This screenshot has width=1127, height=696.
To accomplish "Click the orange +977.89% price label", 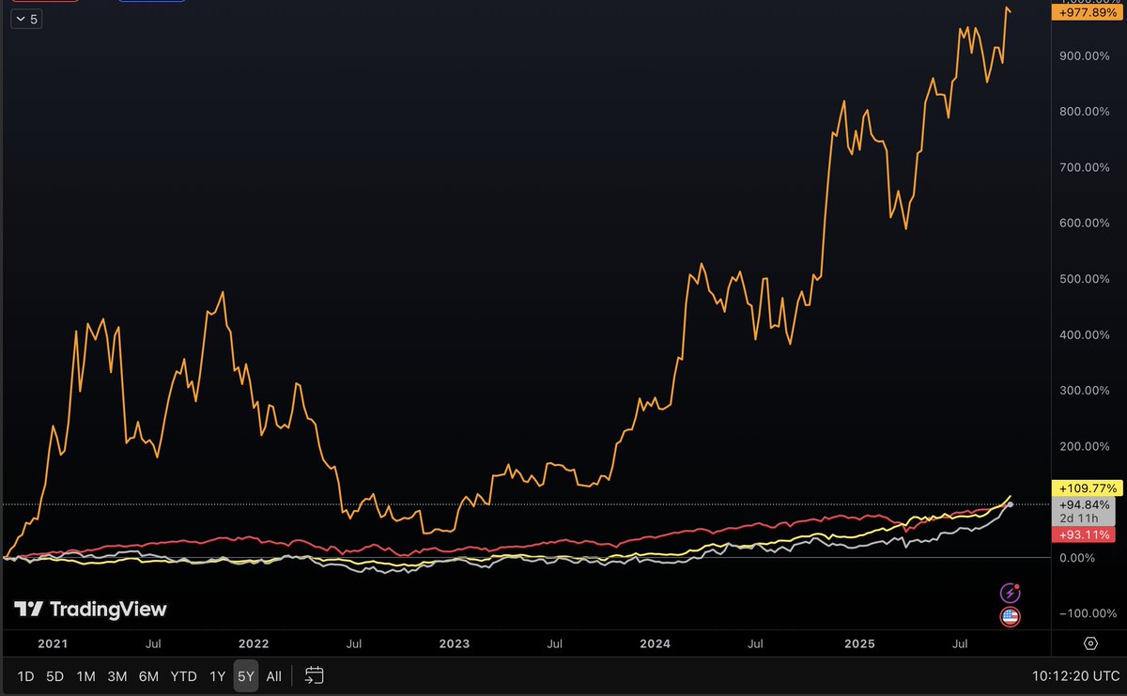I will pyautogui.click(x=1088, y=13).
